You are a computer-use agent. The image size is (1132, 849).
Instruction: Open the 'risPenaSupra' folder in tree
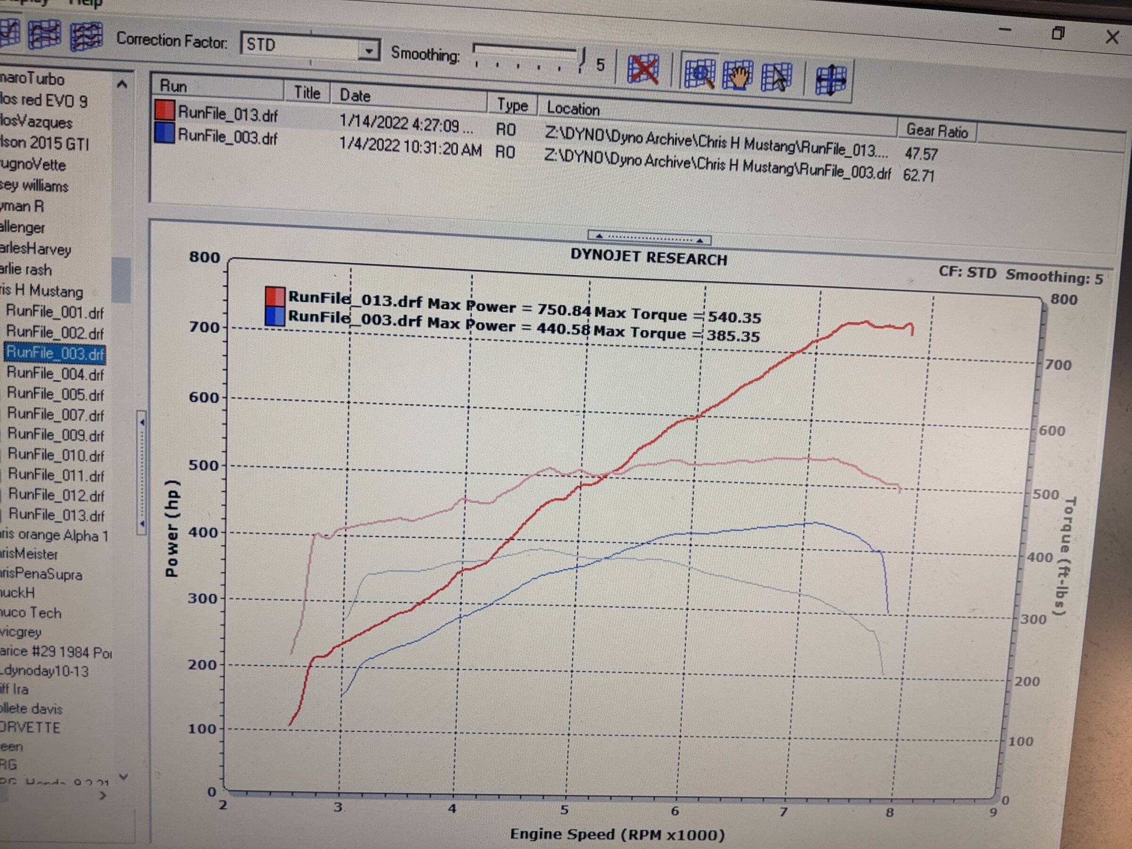click(42, 574)
